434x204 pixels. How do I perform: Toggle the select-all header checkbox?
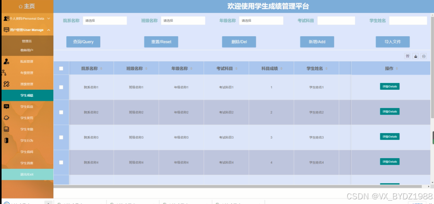[61, 69]
